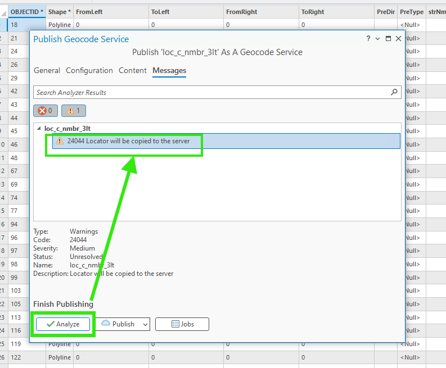Click the Analyze button
Viewport: 446px width, 368px height.
63,324
